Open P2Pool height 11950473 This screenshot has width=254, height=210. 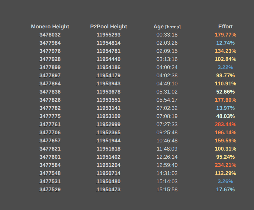coord(108,189)
